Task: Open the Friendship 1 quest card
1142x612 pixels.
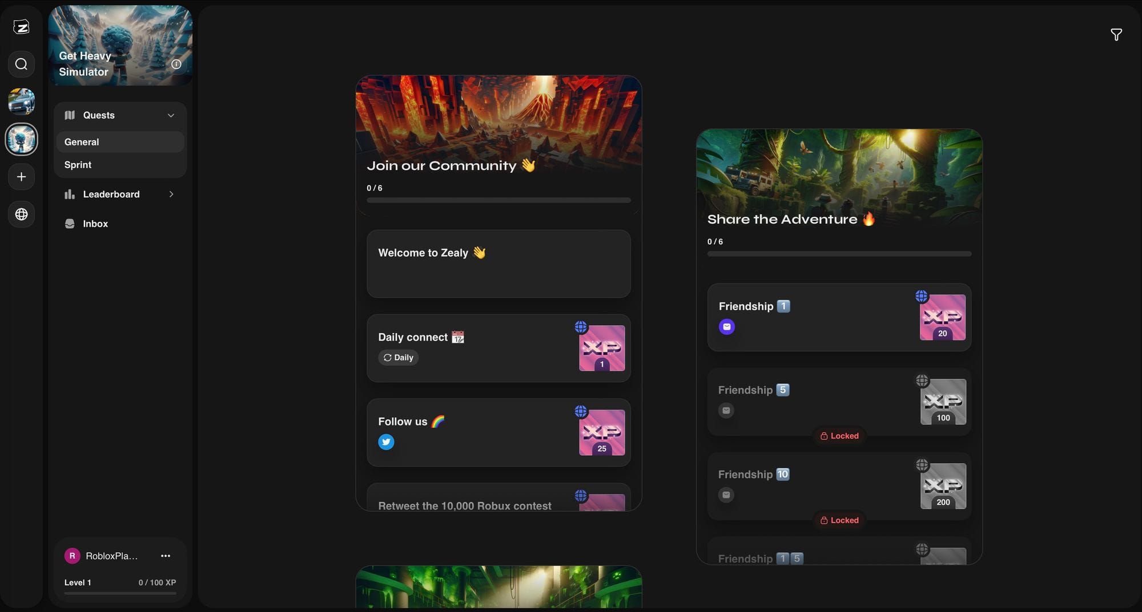Action: pos(839,317)
